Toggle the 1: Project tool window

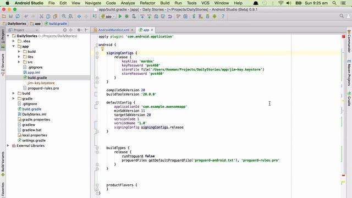(x=3, y=38)
